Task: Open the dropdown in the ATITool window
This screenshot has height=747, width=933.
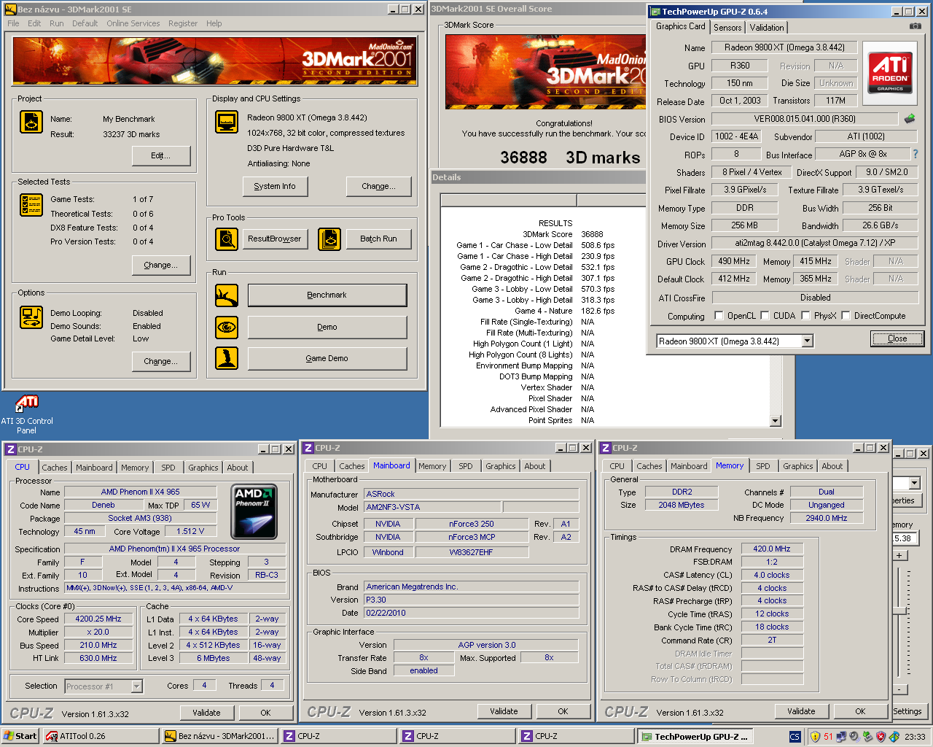Action: (x=914, y=483)
